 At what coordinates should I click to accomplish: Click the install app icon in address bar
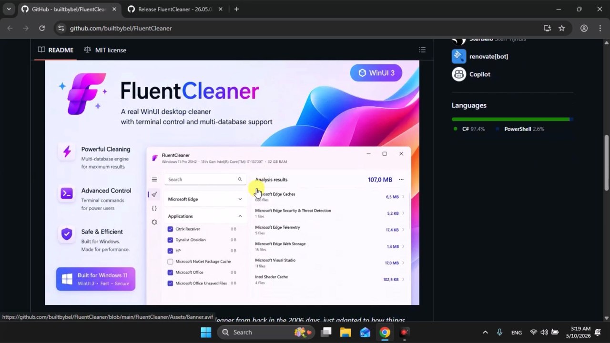pyautogui.click(x=547, y=28)
